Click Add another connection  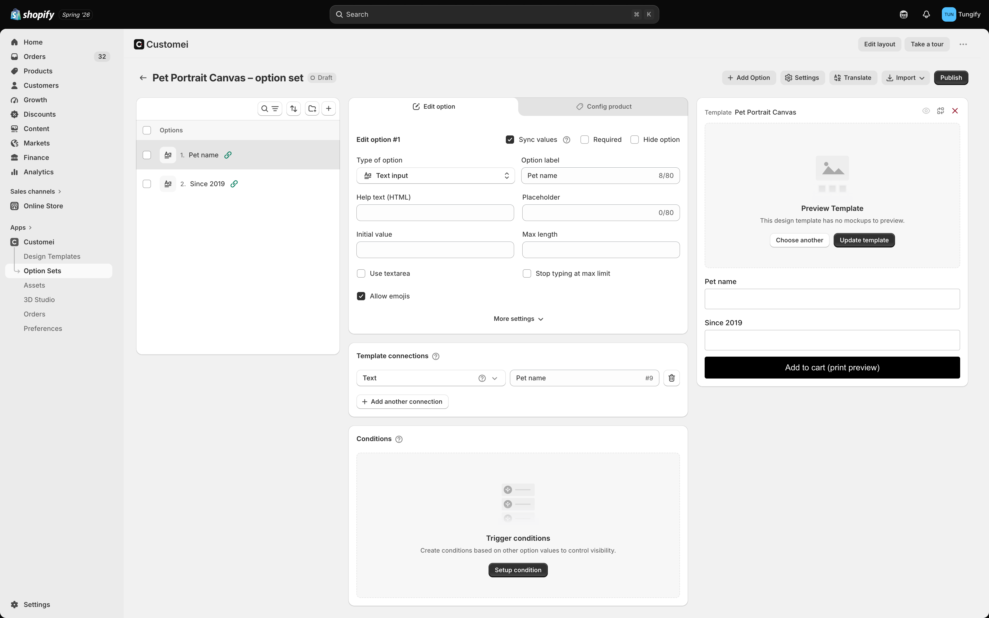coord(402,402)
